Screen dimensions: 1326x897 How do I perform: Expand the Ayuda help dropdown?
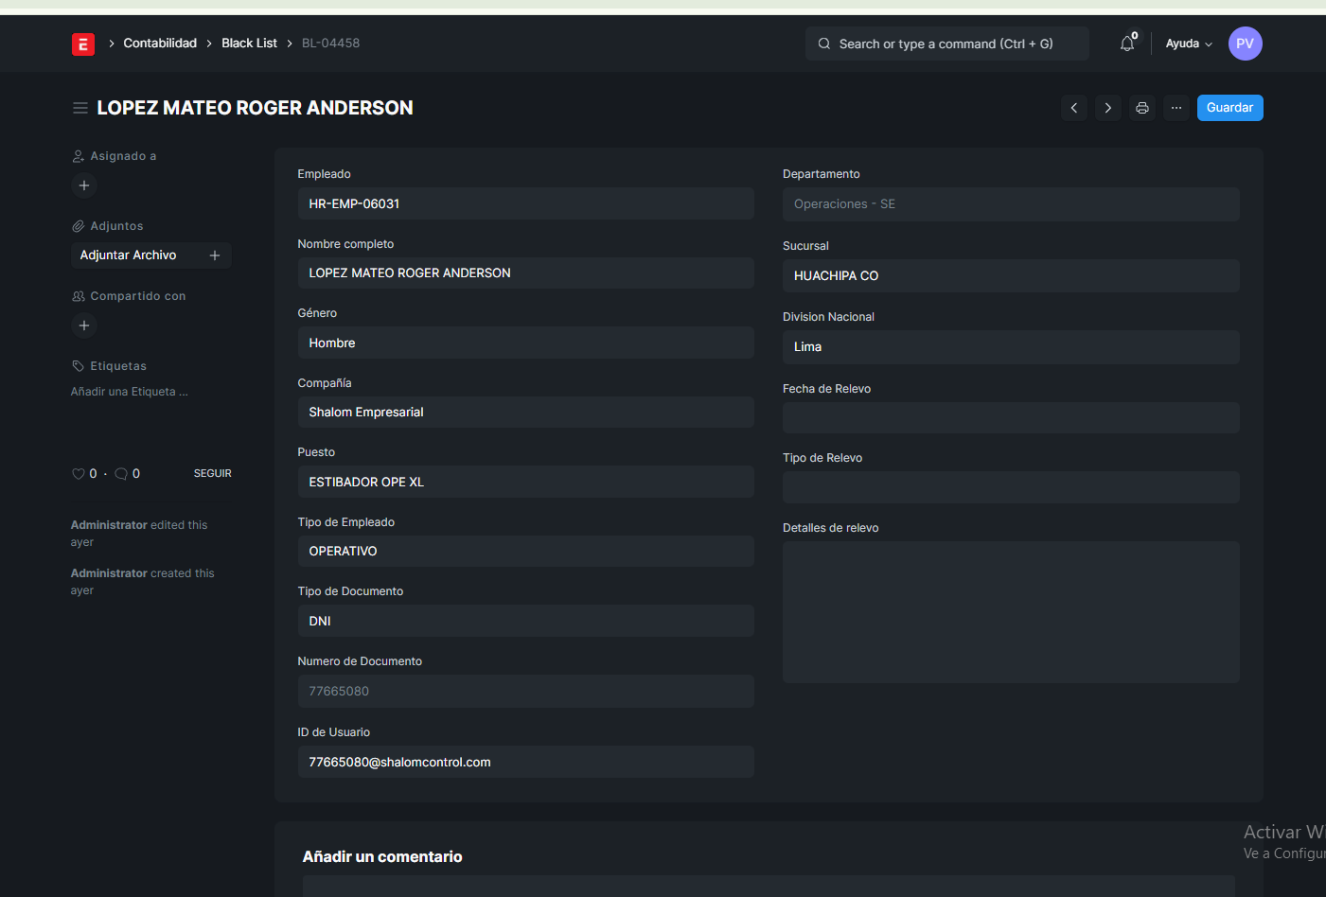coord(1188,44)
